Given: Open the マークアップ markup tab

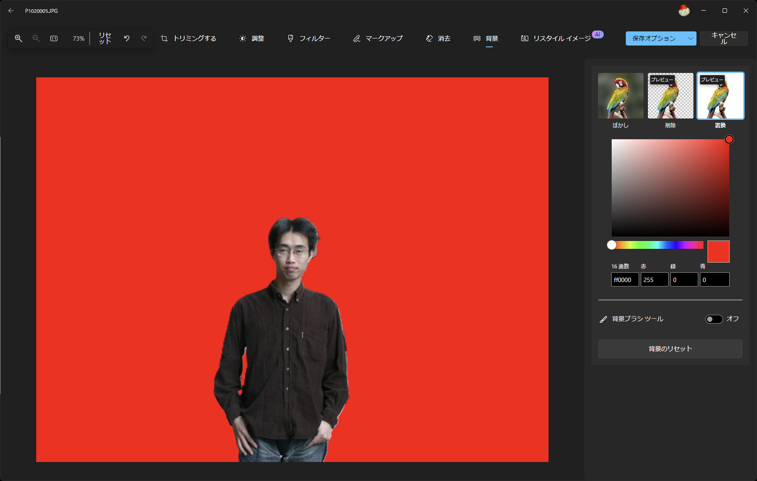Looking at the screenshot, I should coord(378,38).
